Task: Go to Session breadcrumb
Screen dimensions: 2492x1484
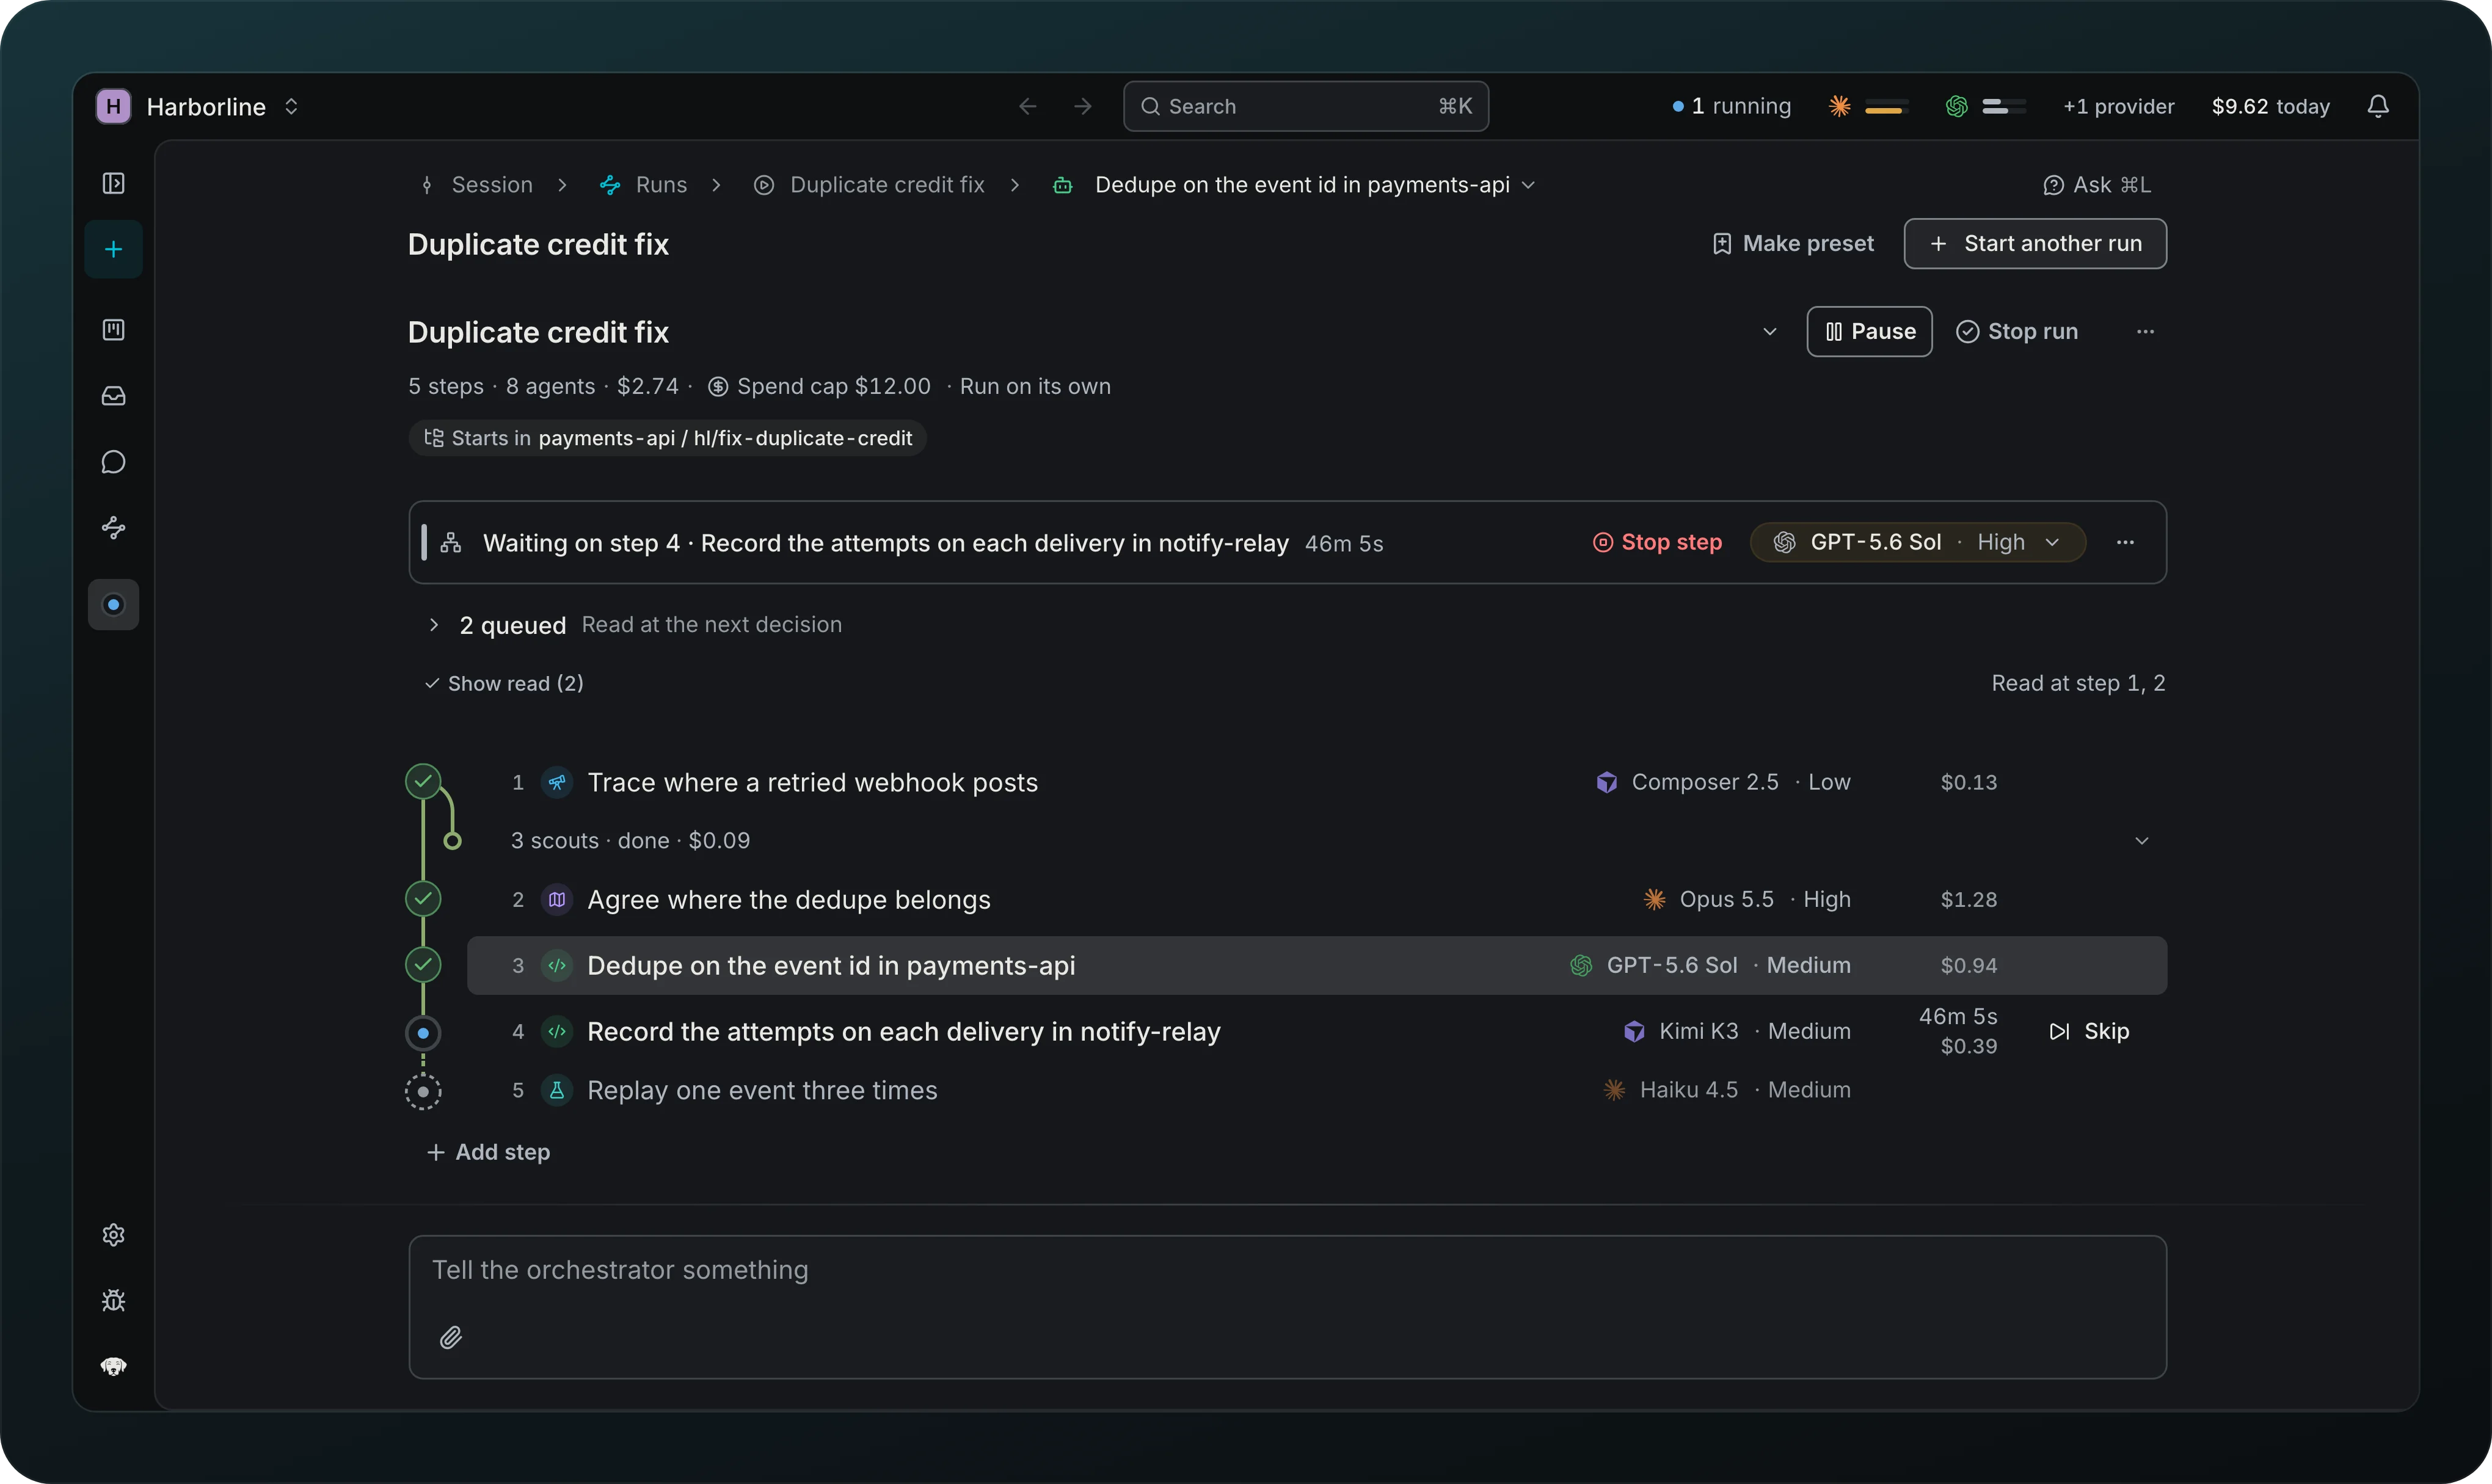Action: tap(477, 185)
